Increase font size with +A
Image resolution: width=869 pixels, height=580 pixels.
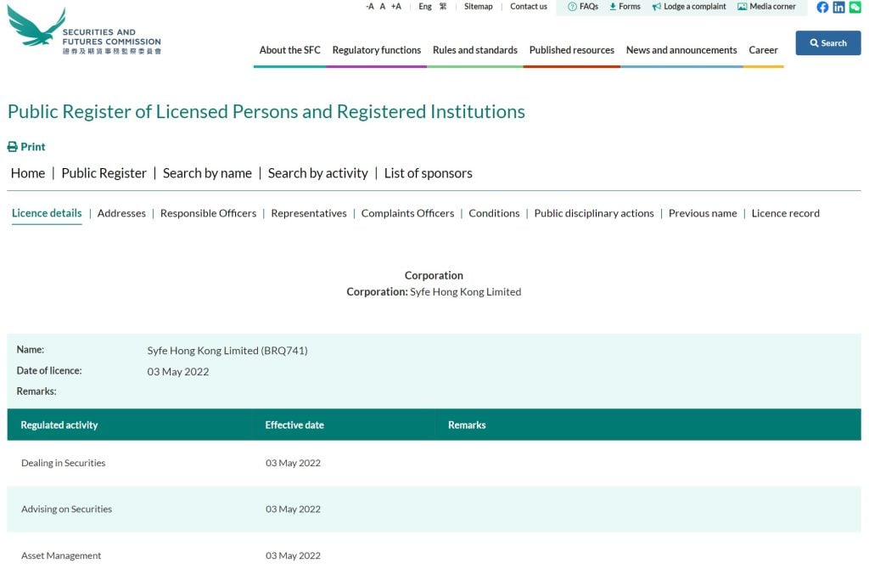pyautogui.click(x=395, y=7)
